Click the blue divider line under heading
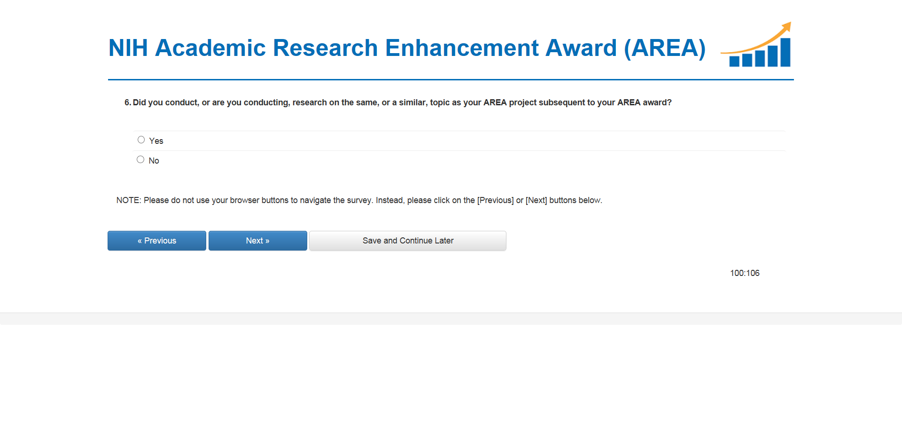Viewport: 902px width, 440px height. (451, 79)
